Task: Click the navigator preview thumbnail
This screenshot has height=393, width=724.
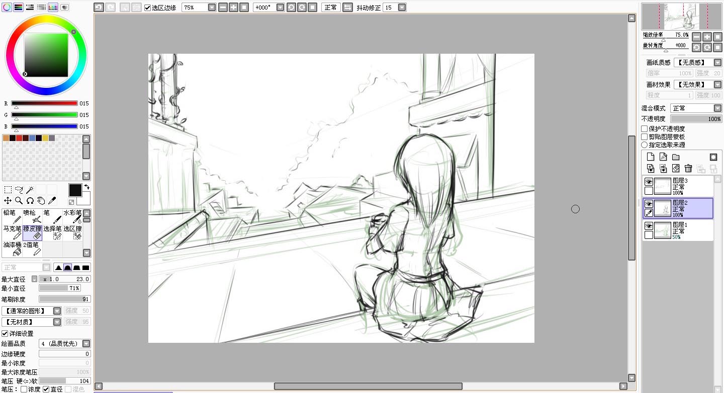Action: pyautogui.click(x=682, y=17)
